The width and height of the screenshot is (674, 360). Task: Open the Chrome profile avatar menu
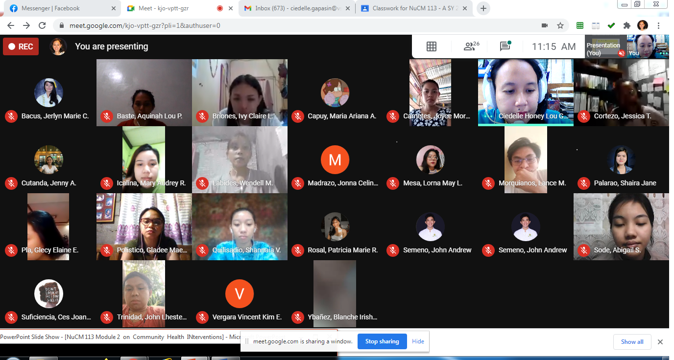[x=642, y=25]
